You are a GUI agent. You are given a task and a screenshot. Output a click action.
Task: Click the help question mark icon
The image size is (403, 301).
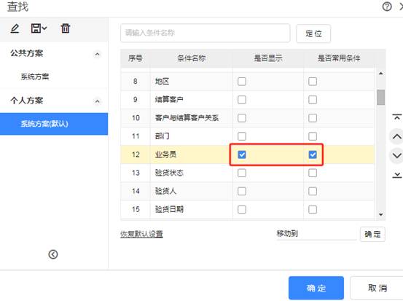[x=387, y=7]
